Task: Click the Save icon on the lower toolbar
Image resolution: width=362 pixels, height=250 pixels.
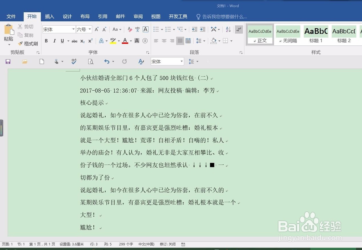Action: 8,61
